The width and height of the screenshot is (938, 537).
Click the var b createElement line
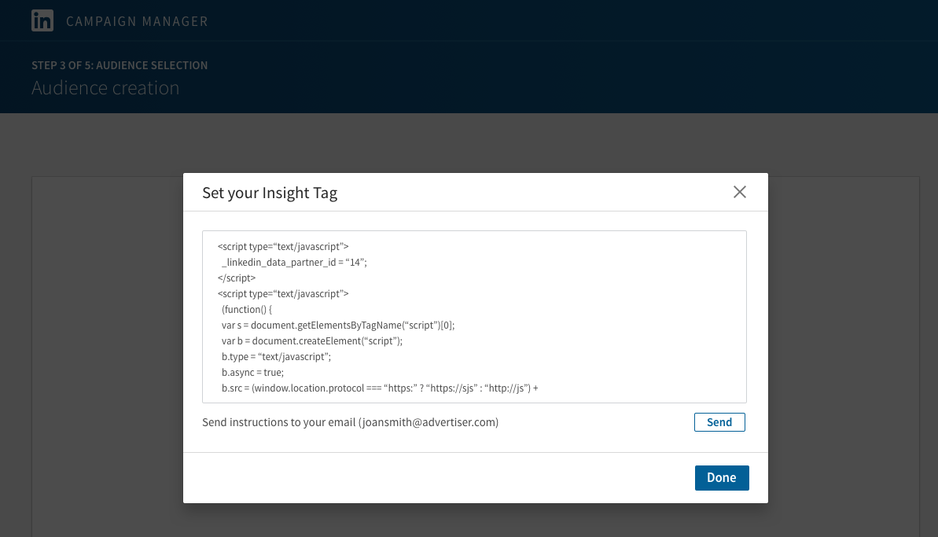coord(312,340)
